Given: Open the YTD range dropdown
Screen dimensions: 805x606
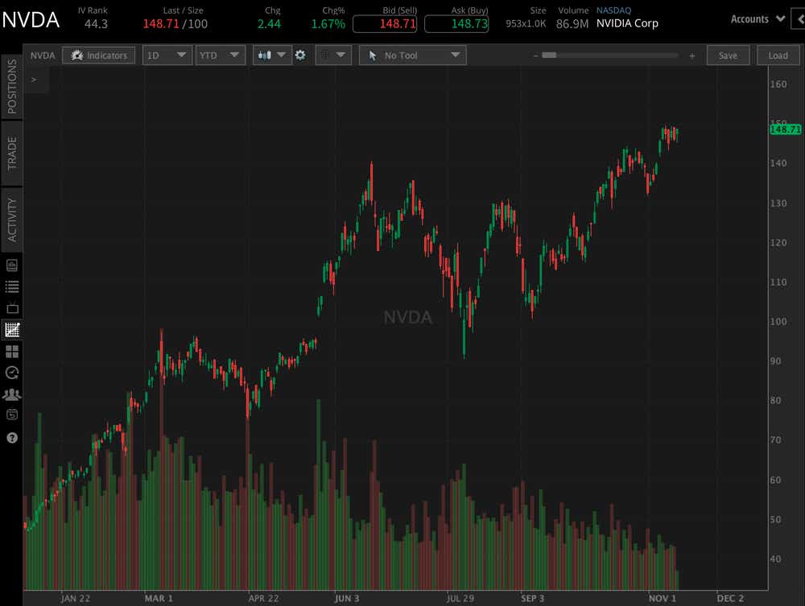Looking at the screenshot, I should click(220, 55).
